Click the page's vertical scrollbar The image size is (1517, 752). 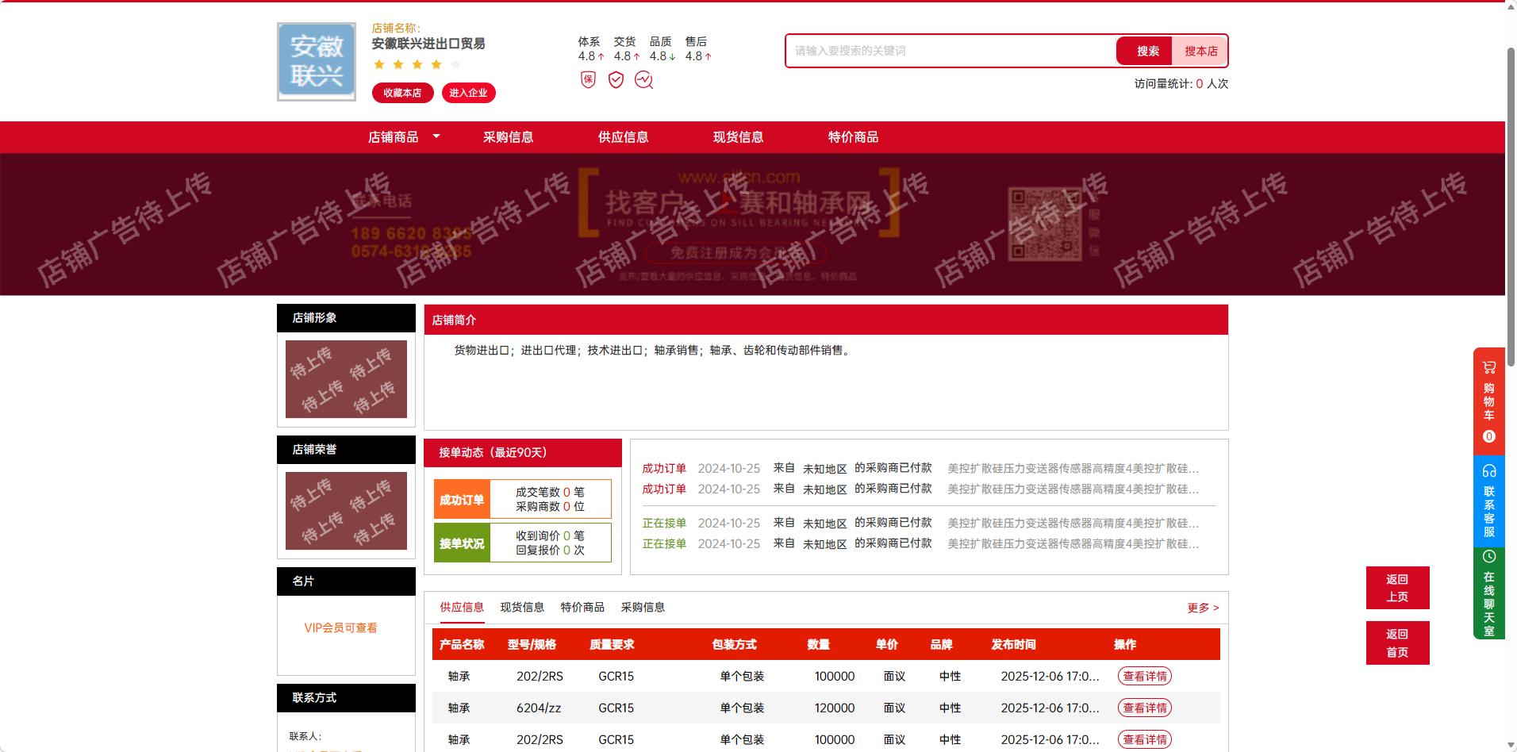[x=1511, y=206]
